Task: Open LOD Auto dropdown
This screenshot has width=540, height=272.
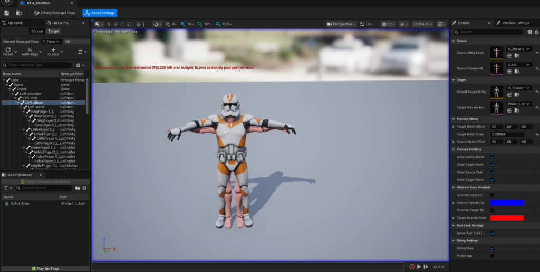Action: tap(423, 24)
